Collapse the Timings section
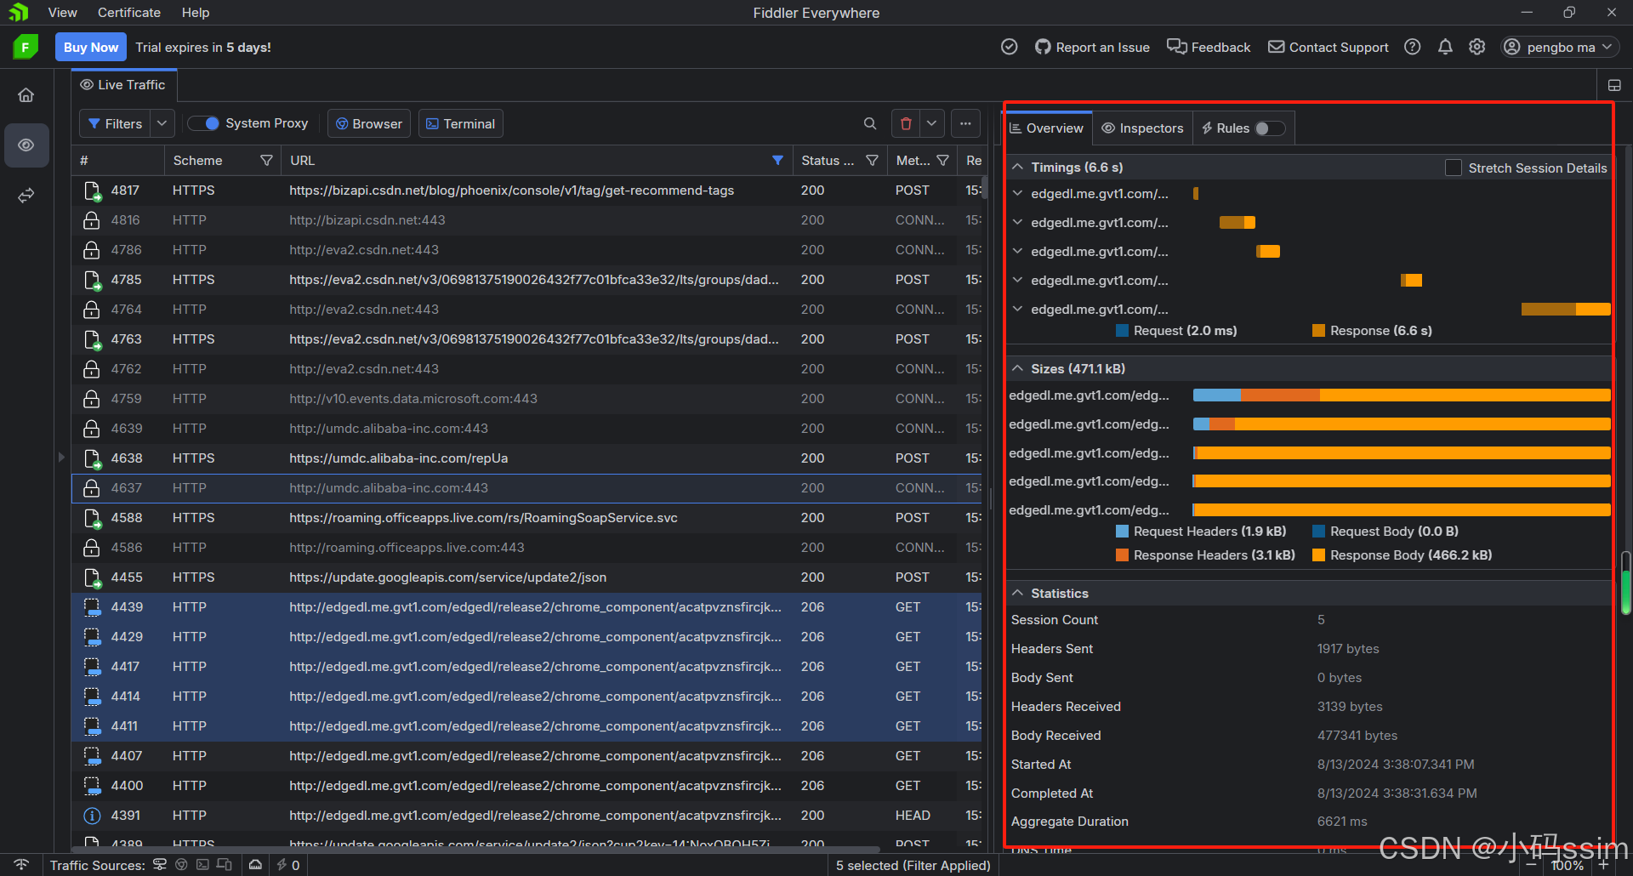1633x876 pixels. (1017, 168)
